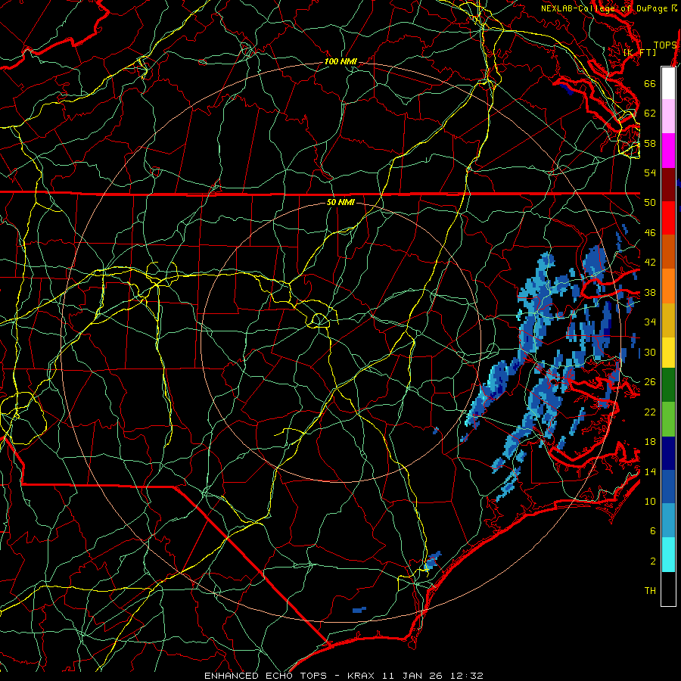Click the magenta legend swatch

668,151
